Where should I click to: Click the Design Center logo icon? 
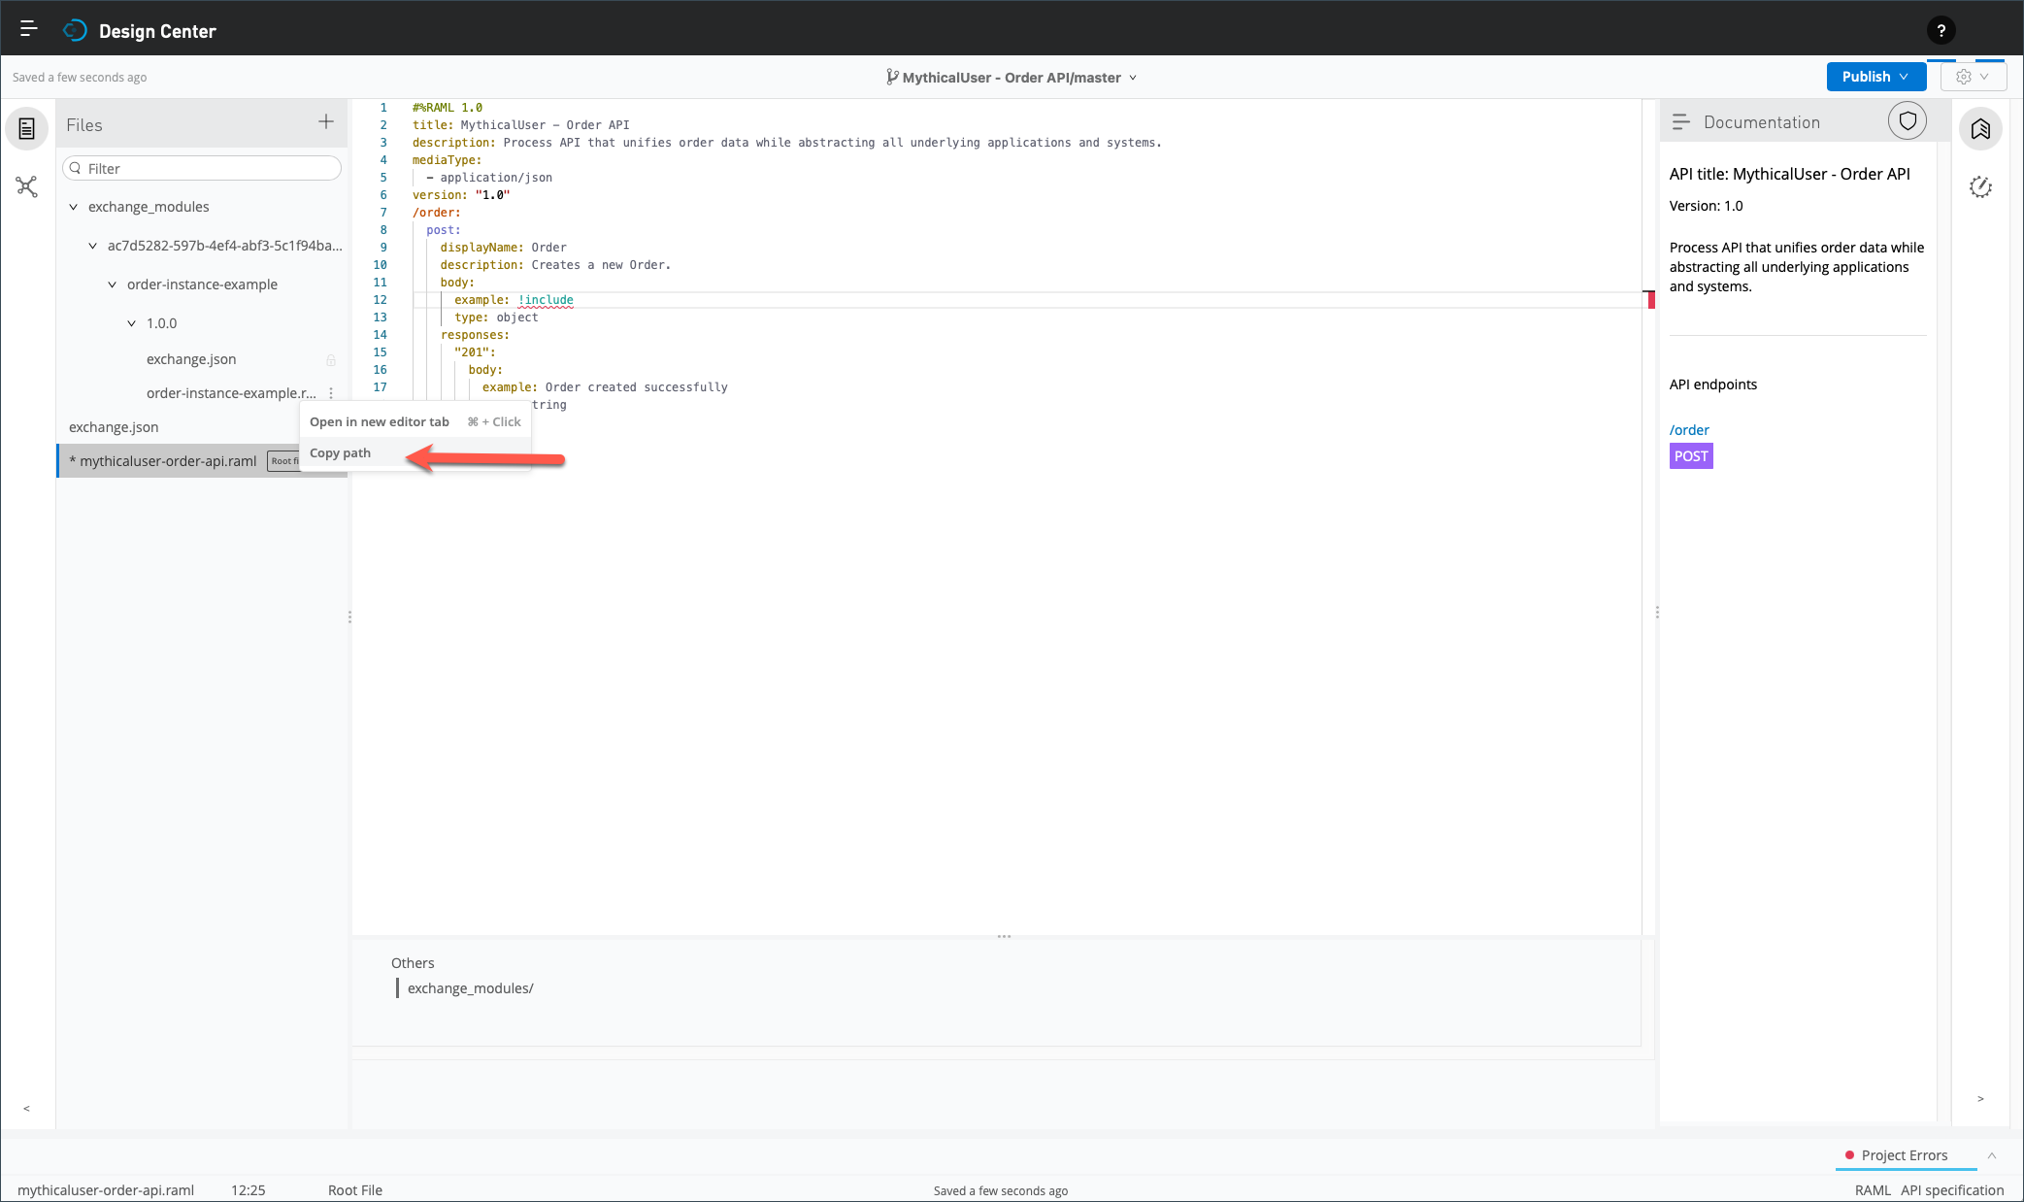click(74, 31)
